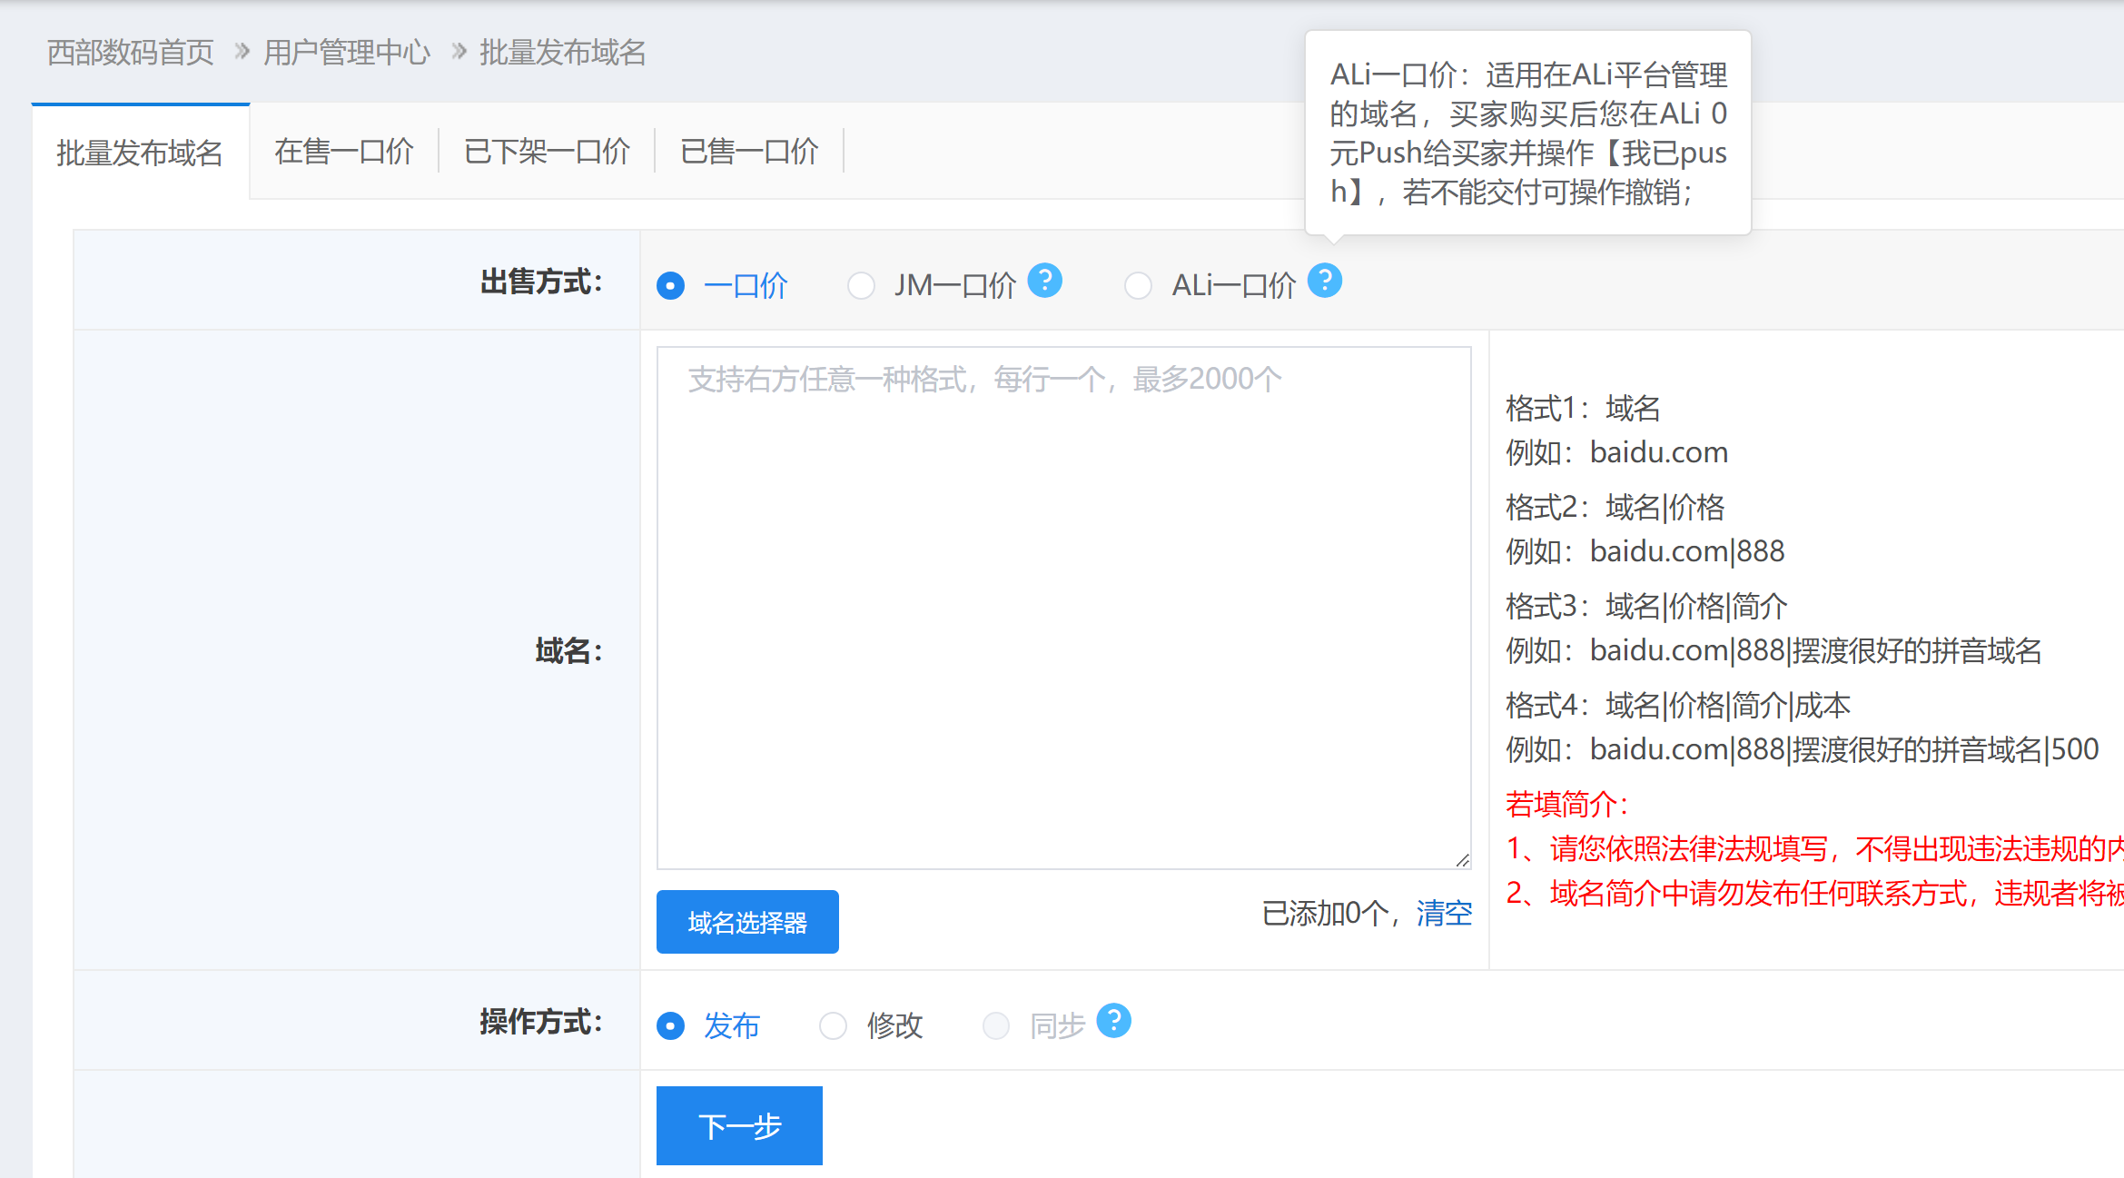This screenshot has height=1178, width=2124.
Task: Click the 清空 link
Action: coord(1444,913)
